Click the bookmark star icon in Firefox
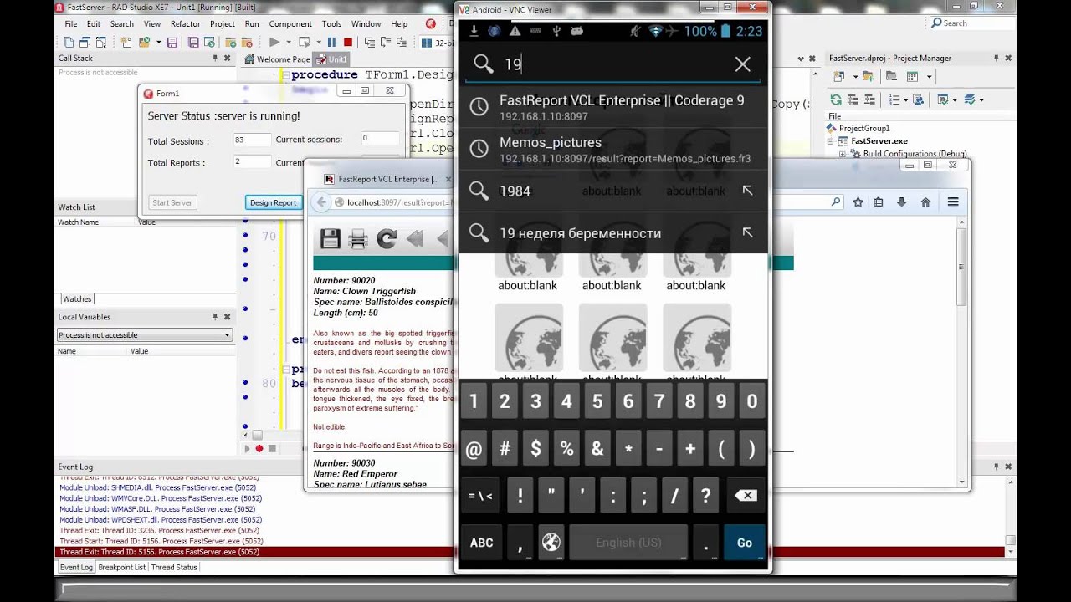 pos(858,202)
